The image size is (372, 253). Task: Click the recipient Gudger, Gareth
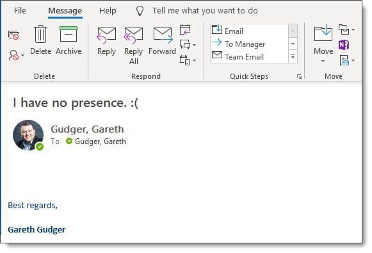(x=101, y=142)
